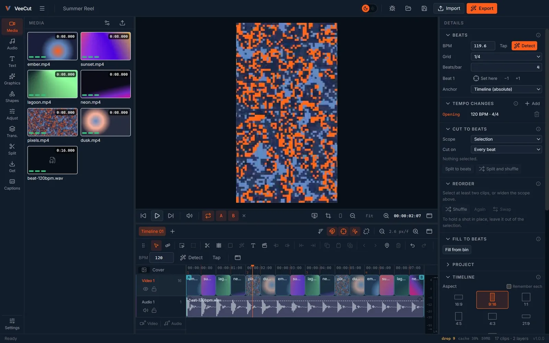Image resolution: width=549 pixels, height=343 pixels.
Task: Toggle the crosshair snap-to-beat button
Action: pos(343,232)
